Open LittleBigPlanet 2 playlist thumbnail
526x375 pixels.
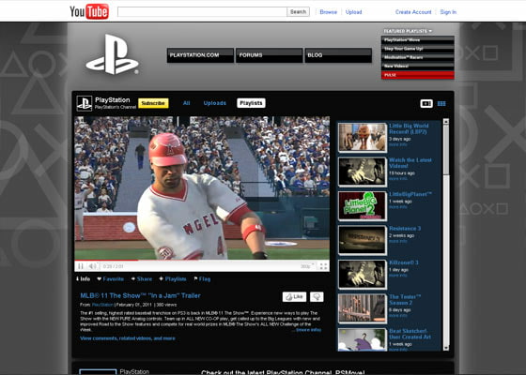pos(363,205)
